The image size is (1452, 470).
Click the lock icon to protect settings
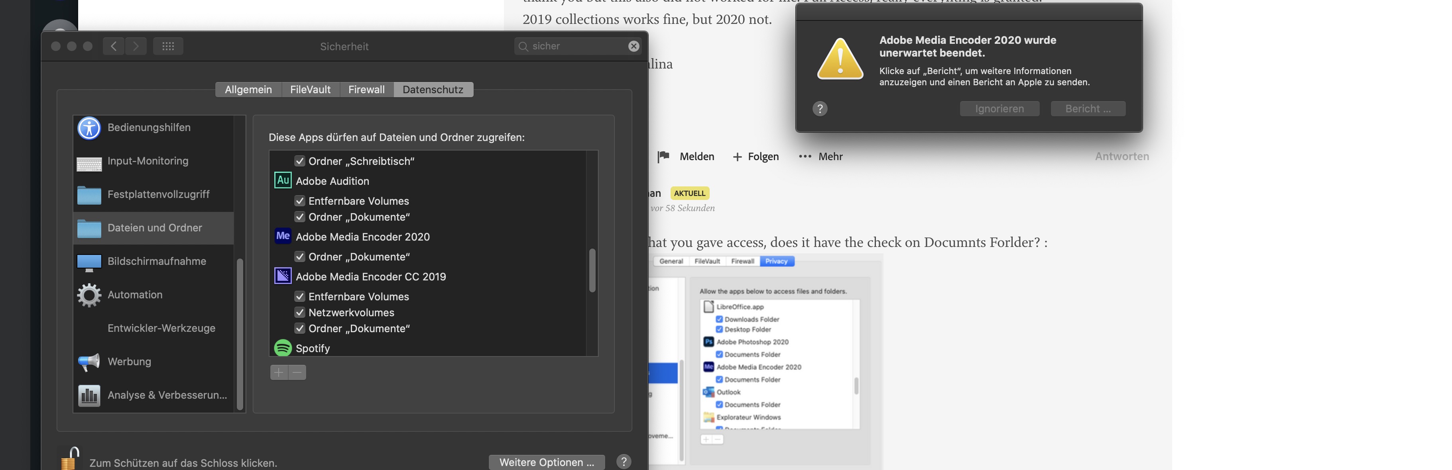pyautogui.click(x=69, y=460)
